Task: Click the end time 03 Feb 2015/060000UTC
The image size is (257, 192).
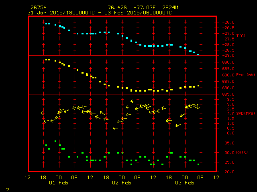Action: (138, 13)
